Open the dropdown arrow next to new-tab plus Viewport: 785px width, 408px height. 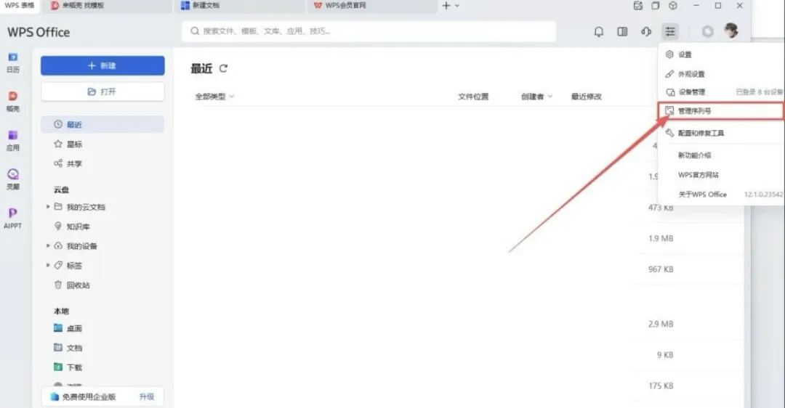456,6
